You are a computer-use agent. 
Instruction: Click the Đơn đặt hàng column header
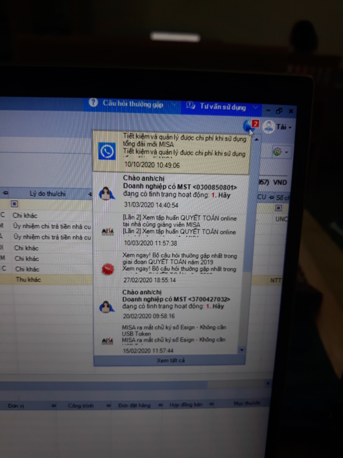[134, 405]
